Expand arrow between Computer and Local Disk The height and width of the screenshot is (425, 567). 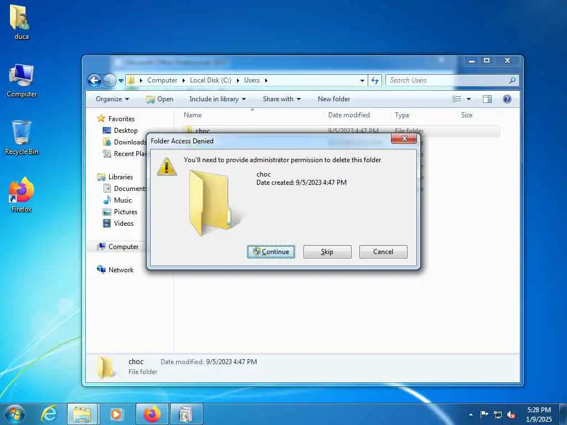pyautogui.click(x=184, y=80)
